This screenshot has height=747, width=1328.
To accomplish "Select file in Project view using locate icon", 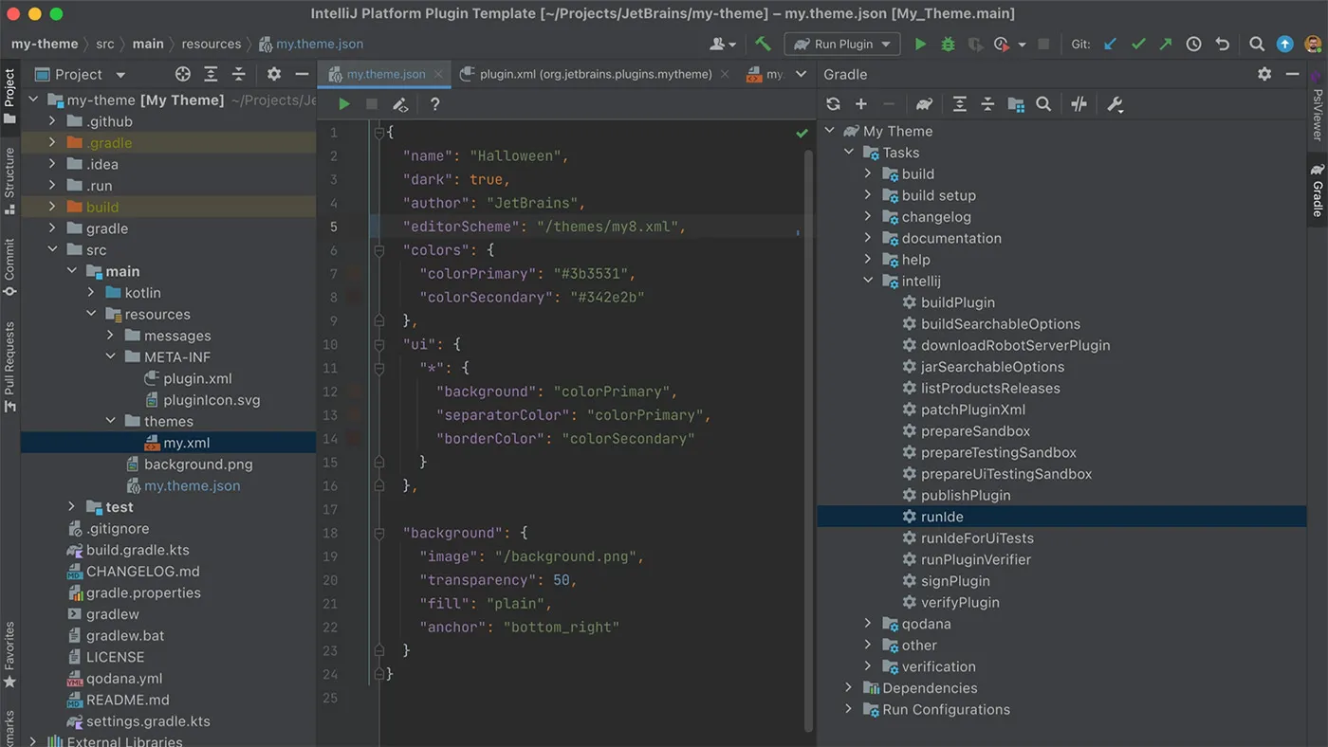I will (x=180, y=74).
